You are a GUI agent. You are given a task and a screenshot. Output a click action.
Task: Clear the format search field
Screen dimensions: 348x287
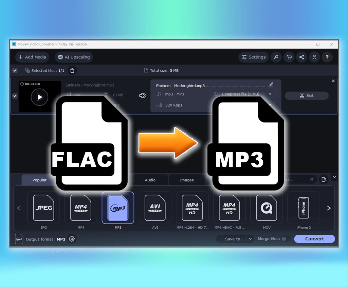click(312, 179)
